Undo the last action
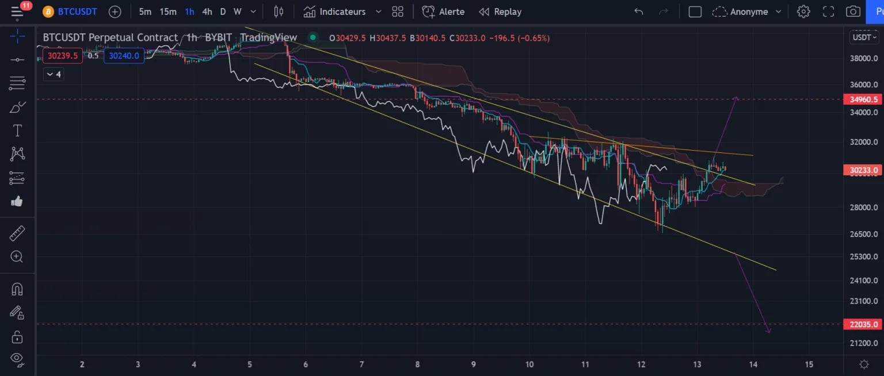This screenshot has width=884, height=376. click(638, 11)
